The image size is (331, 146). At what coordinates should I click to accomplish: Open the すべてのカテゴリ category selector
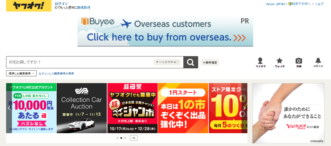tap(167, 62)
